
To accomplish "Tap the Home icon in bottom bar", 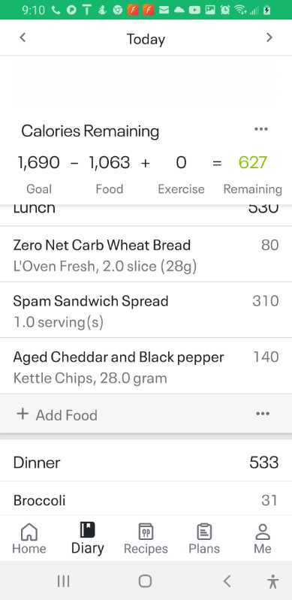I will coord(29,532).
